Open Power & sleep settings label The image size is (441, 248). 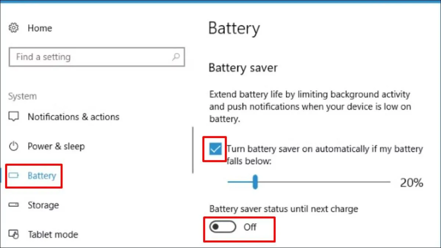(56, 146)
